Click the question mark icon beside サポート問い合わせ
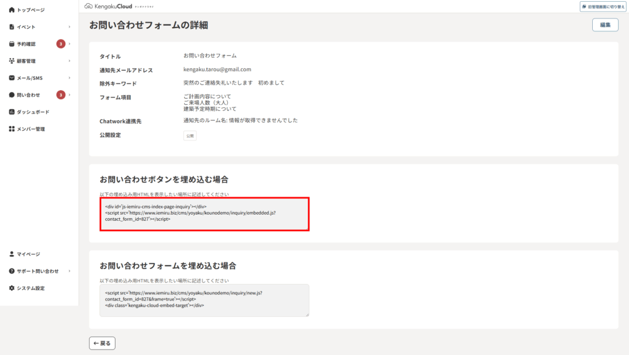This screenshot has height=355, width=629. click(x=12, y=271)
